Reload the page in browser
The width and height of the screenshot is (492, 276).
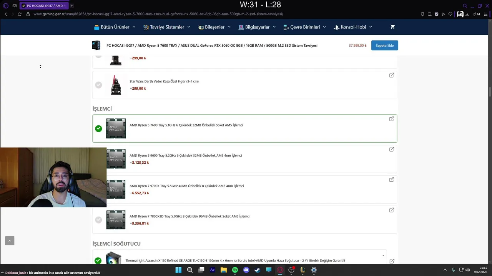pos(20,14)
